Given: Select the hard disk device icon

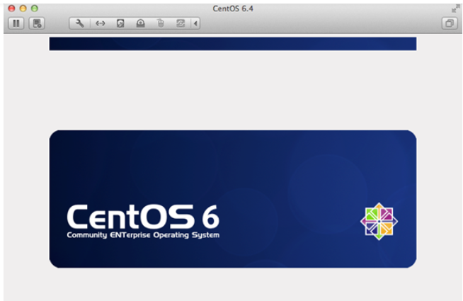Looking at the screenshot, I should tap(120, 23).
